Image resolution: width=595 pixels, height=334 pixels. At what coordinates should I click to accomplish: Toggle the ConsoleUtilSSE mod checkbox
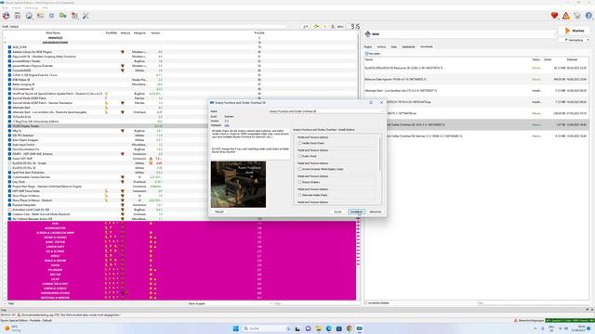[x=9, y=71]
